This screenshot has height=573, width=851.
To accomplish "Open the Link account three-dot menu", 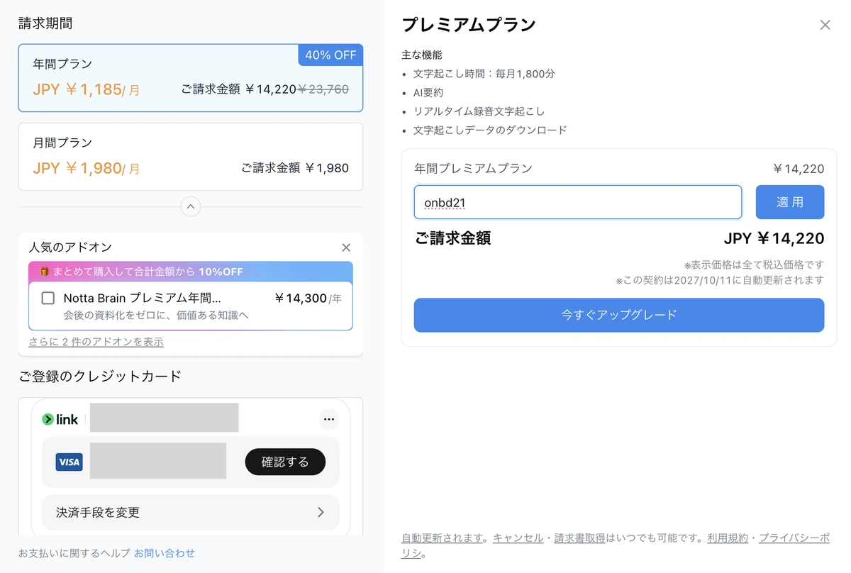I will (328, 419).
